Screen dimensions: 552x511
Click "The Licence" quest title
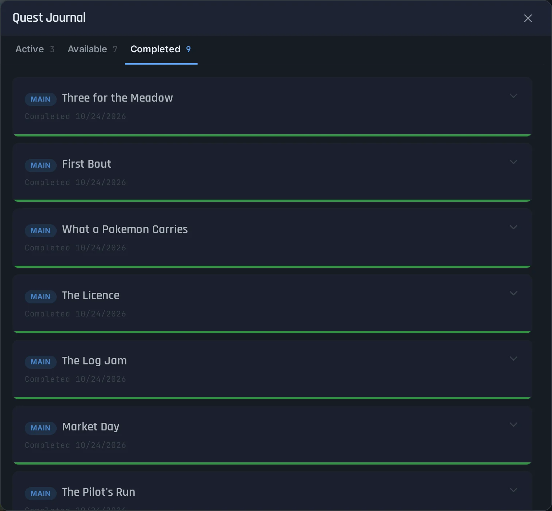(91, 295)
